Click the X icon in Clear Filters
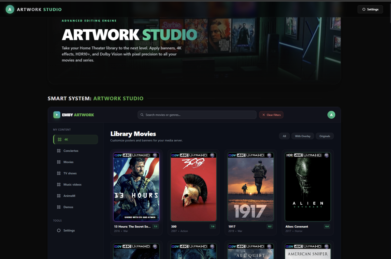This screenshot has width=391, height=259. click(264, 115)
